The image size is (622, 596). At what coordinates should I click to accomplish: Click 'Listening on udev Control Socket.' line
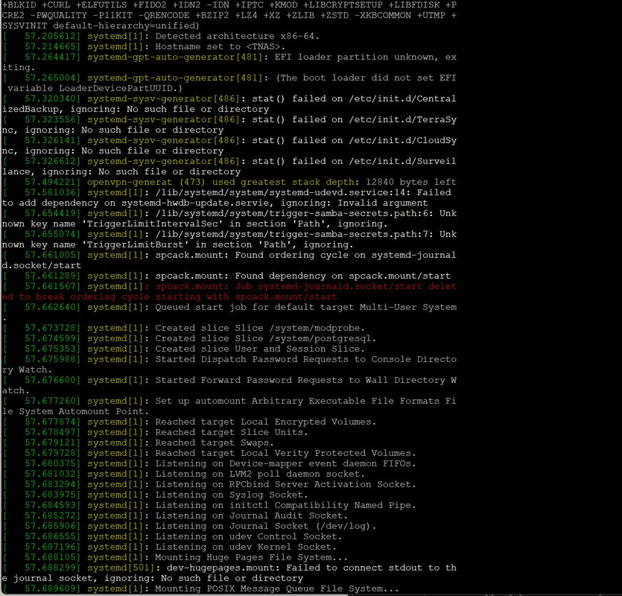[249, 536]
